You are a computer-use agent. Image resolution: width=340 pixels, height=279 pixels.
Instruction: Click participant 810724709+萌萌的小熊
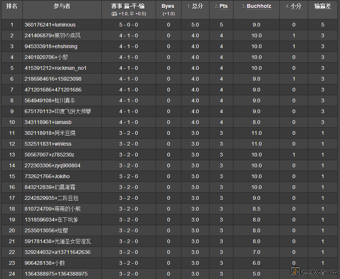(53, 209)
